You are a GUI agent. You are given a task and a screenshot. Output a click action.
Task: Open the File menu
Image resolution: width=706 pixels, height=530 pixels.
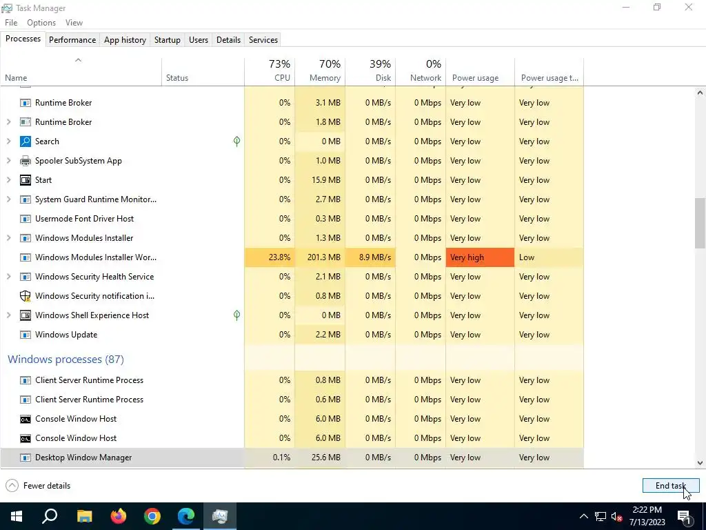[x=11, y=23]
